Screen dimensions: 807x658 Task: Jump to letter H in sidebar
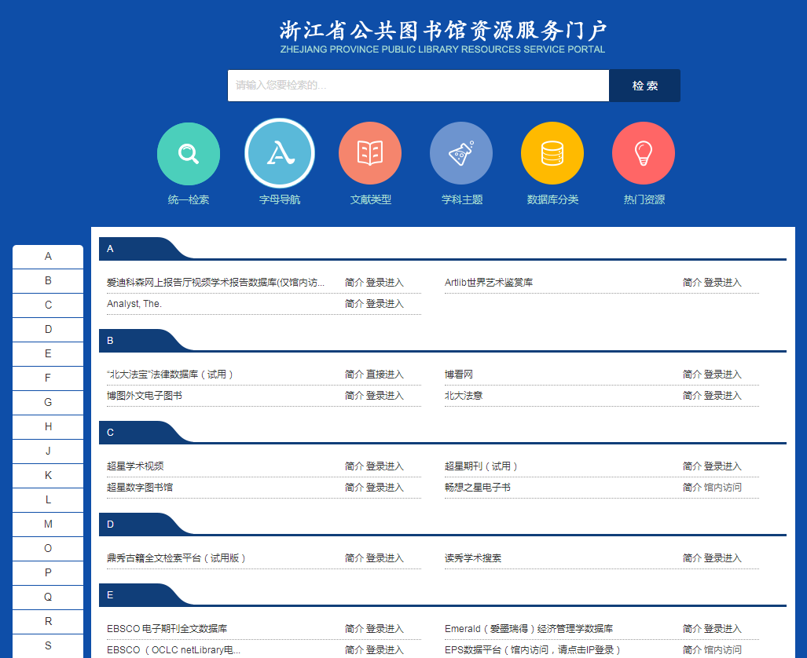click(x=48, y=426)
